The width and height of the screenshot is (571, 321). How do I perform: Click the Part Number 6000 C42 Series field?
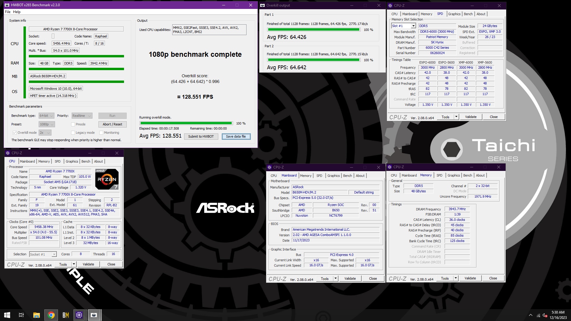(x=437, y=48)
